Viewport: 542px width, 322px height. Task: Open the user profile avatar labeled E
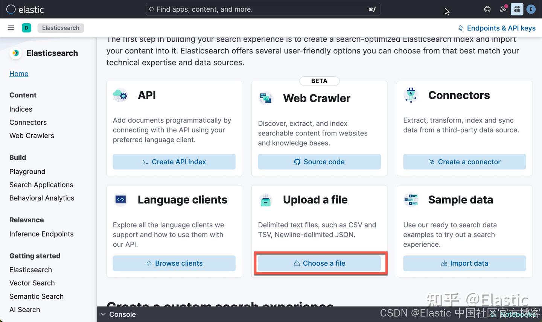pos(531,9)
